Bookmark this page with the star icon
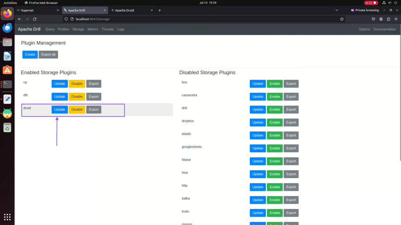Image resolution: width=401 pixels, height=225 pixels. (342, 19)
